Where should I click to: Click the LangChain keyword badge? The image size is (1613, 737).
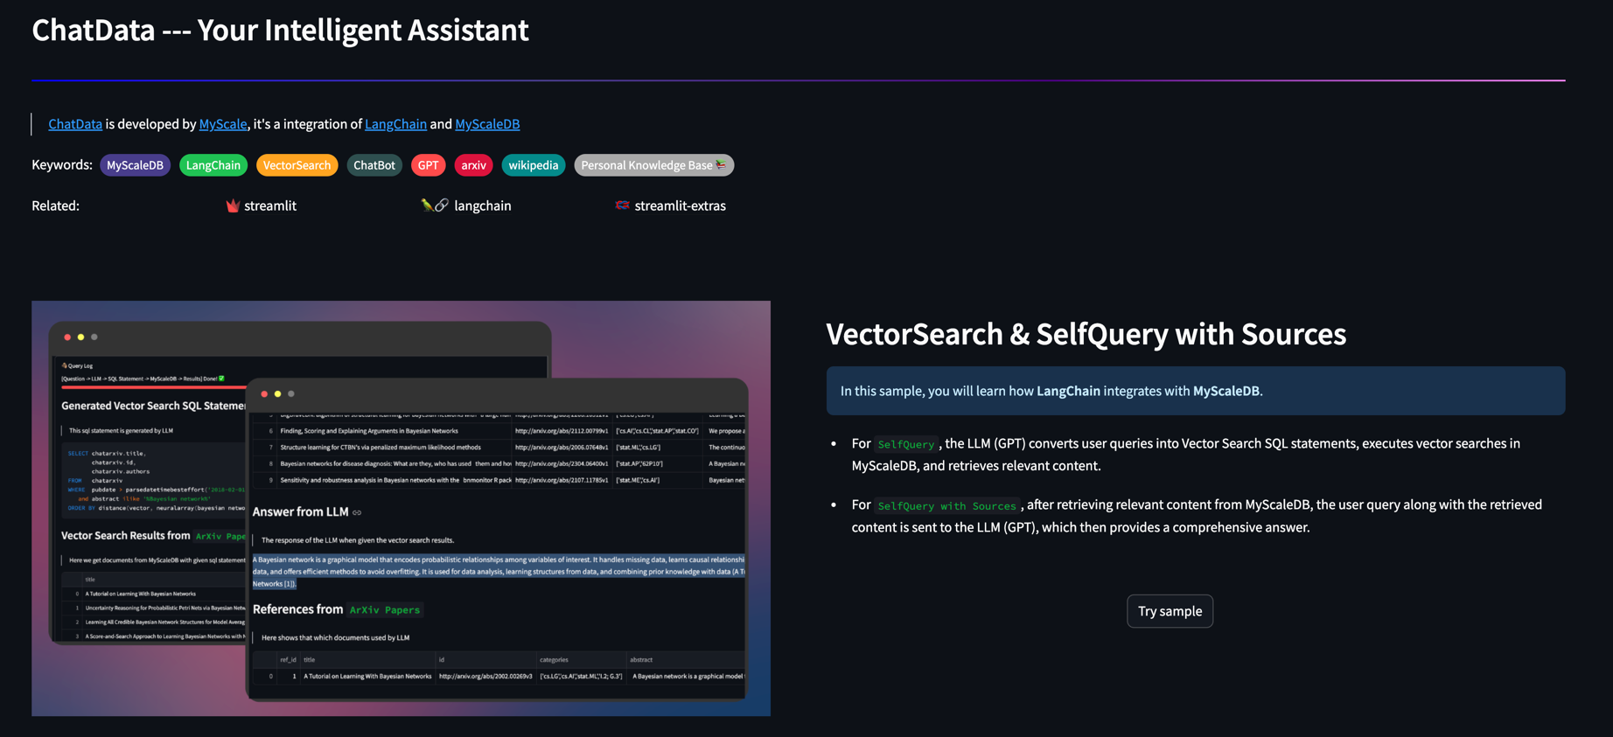(x=213, y=165)
